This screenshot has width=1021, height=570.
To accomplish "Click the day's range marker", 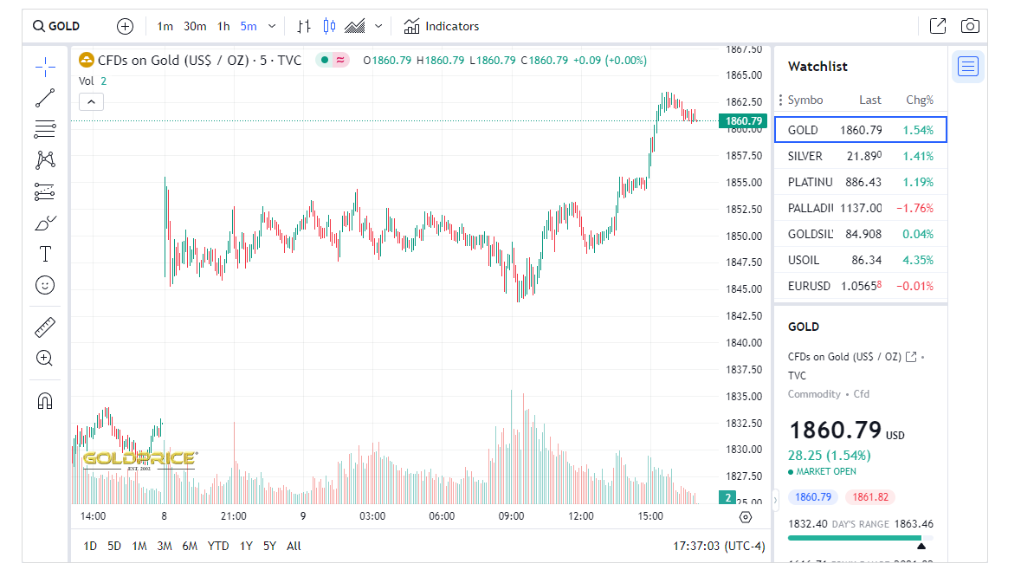I will coord(921,546).
